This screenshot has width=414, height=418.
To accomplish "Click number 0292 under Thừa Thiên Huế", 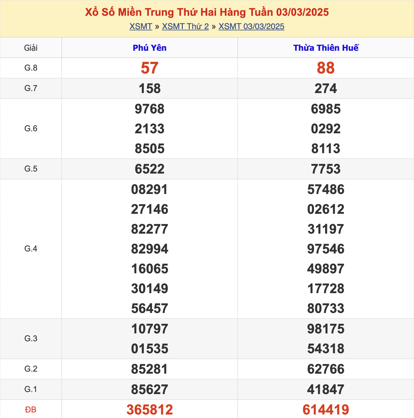I will tap(326, 129).
